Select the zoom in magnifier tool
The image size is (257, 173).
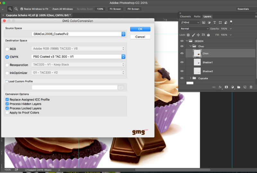(10, 9)
